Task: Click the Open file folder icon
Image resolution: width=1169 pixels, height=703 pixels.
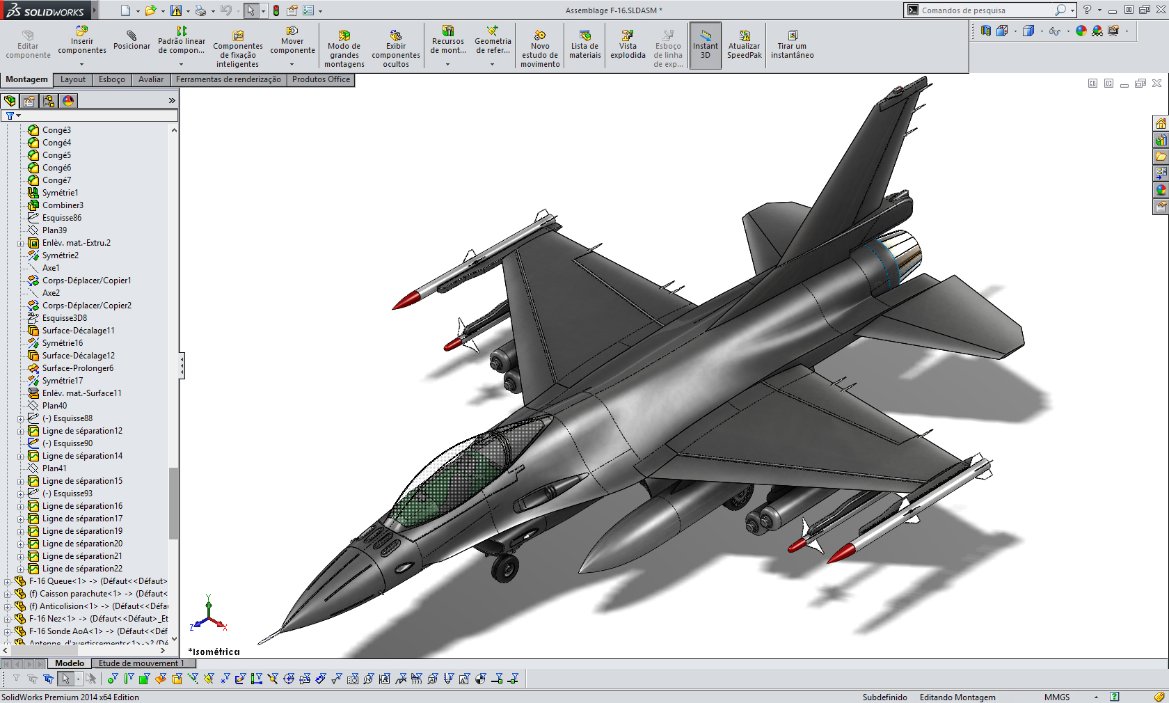Action: tap(150, 10)
